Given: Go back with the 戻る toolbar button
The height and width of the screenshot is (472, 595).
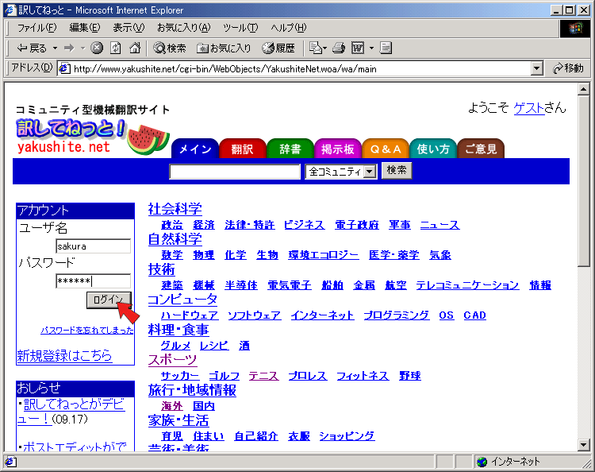Looking at the screenshot, I should [x=32, y=48].
